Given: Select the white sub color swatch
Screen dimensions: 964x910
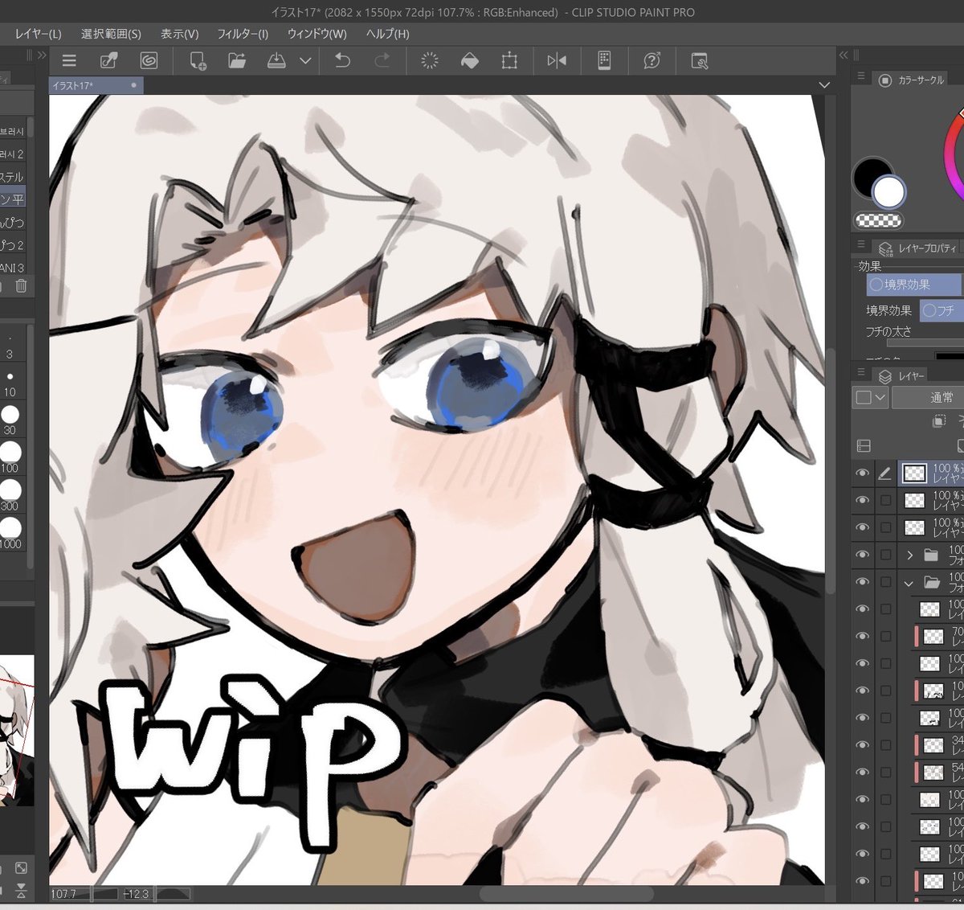Looking at the screenshot, I should coord(888,192).
